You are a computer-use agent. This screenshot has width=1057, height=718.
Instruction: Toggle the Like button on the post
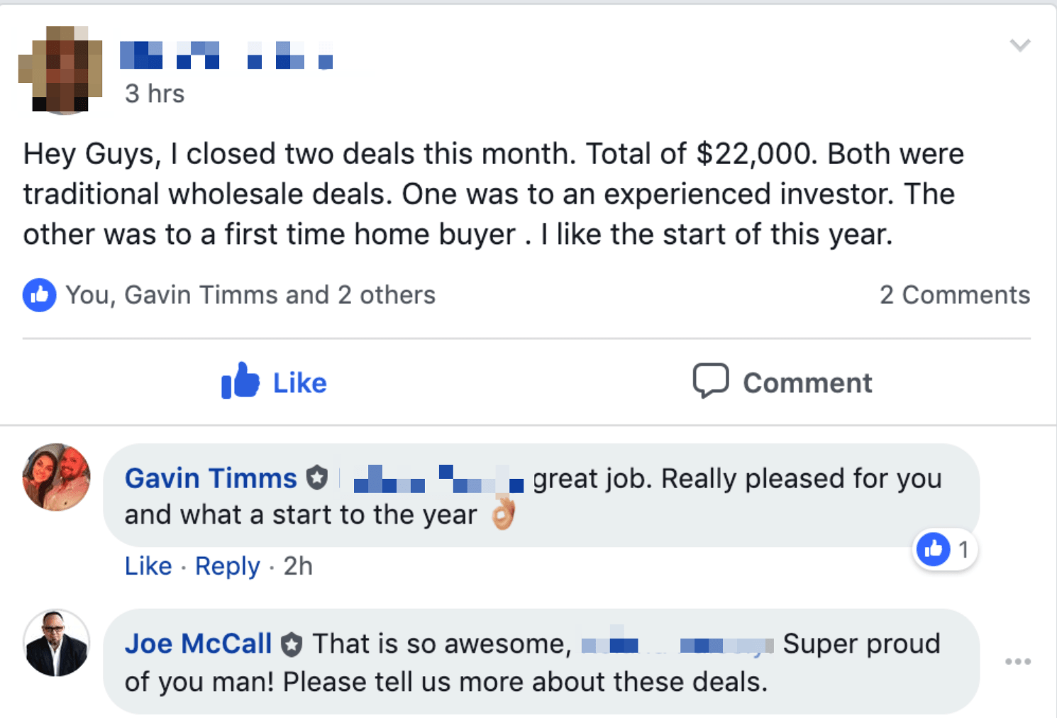[275, 382]
